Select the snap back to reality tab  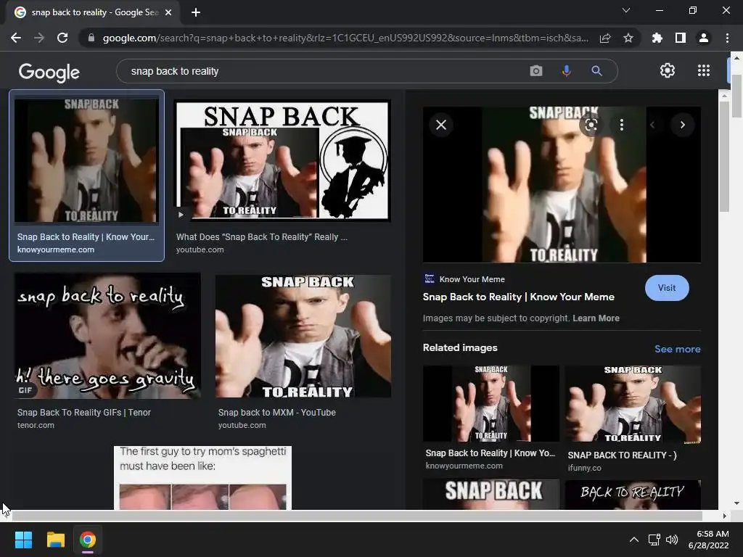[x=94, y=12]
